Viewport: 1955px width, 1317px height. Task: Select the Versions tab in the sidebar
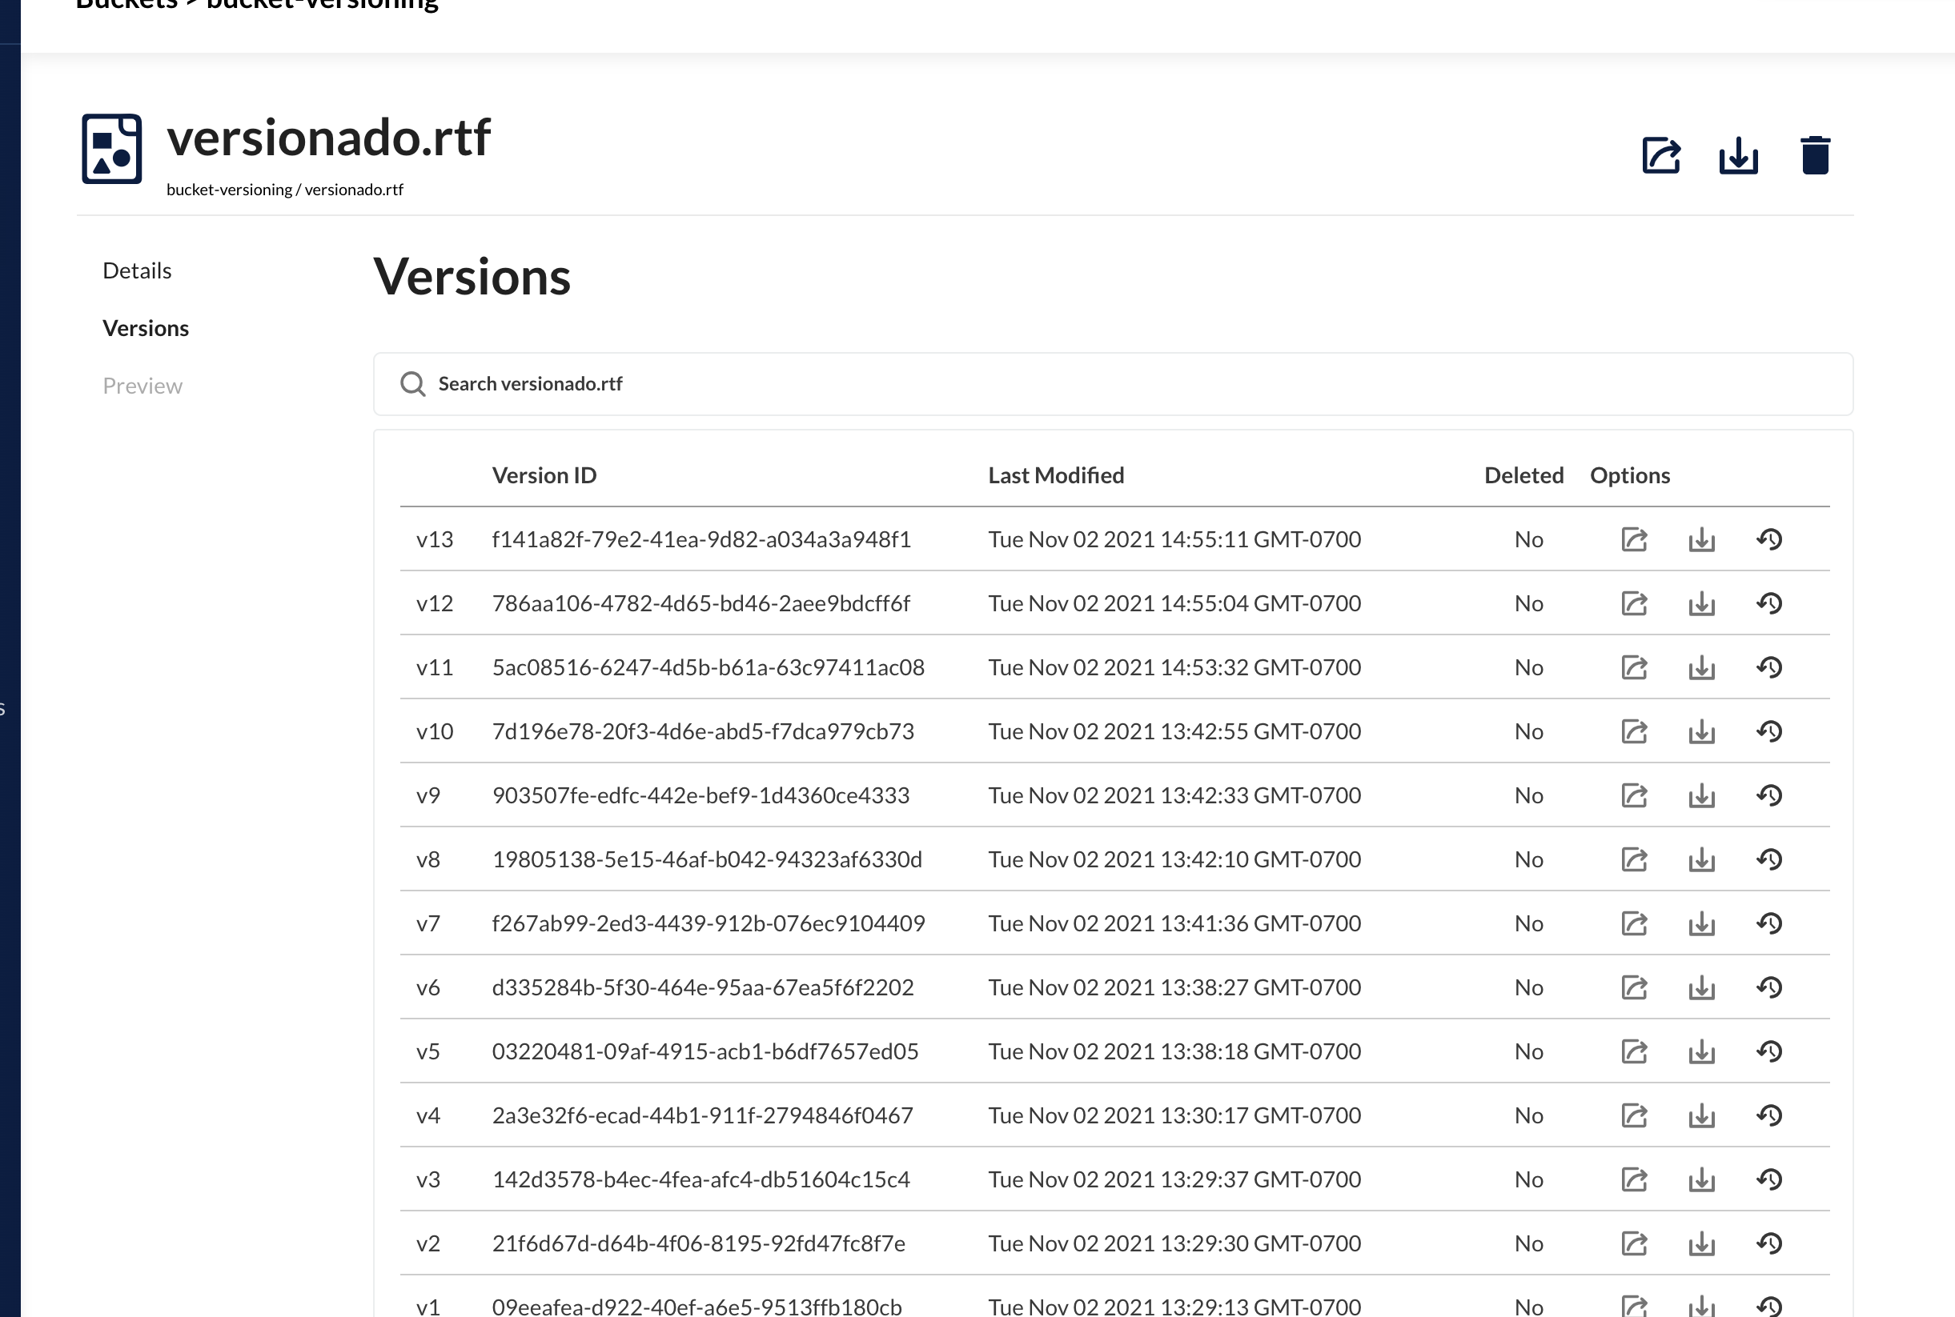[146, 328]
